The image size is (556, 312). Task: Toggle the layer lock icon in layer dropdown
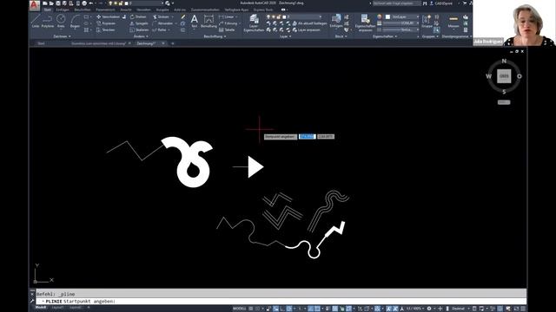tap(279, 16)
